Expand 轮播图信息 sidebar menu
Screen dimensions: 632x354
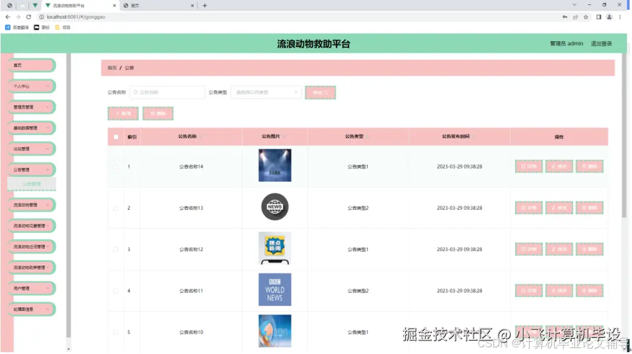tap(32, 309)
